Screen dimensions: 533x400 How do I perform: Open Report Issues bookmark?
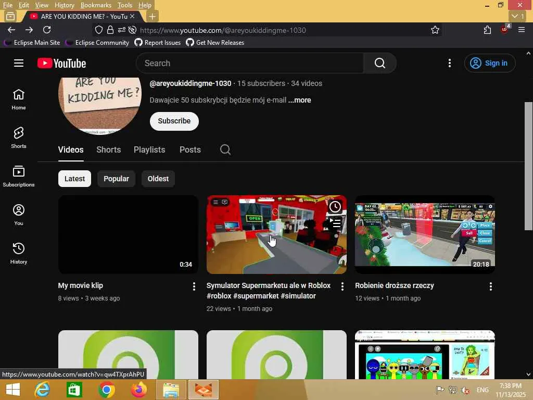coord(158,43)
